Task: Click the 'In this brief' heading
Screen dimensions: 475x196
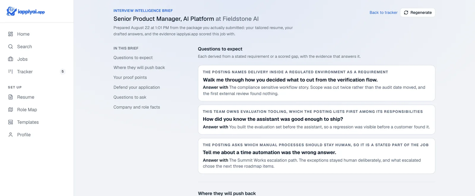Action: [126, 48]
